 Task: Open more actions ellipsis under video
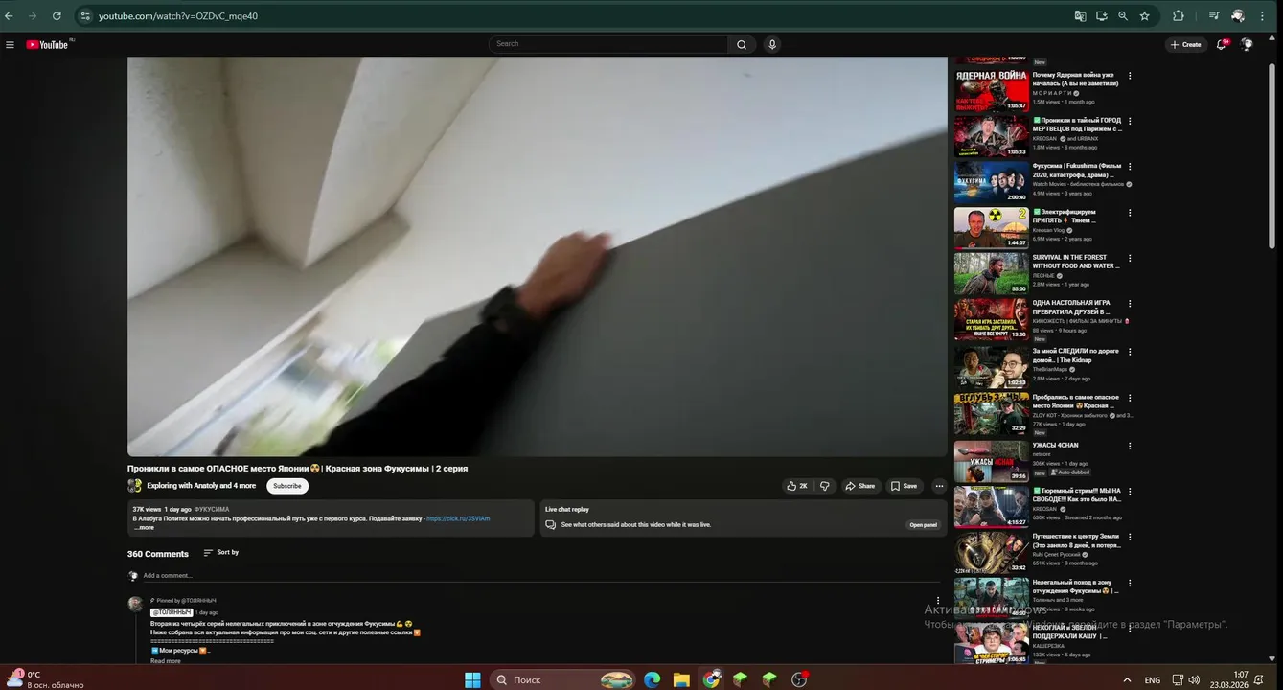(939, 486)
